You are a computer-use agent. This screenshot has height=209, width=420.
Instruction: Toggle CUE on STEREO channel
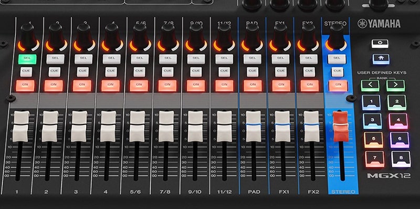(x=337, y=72)
